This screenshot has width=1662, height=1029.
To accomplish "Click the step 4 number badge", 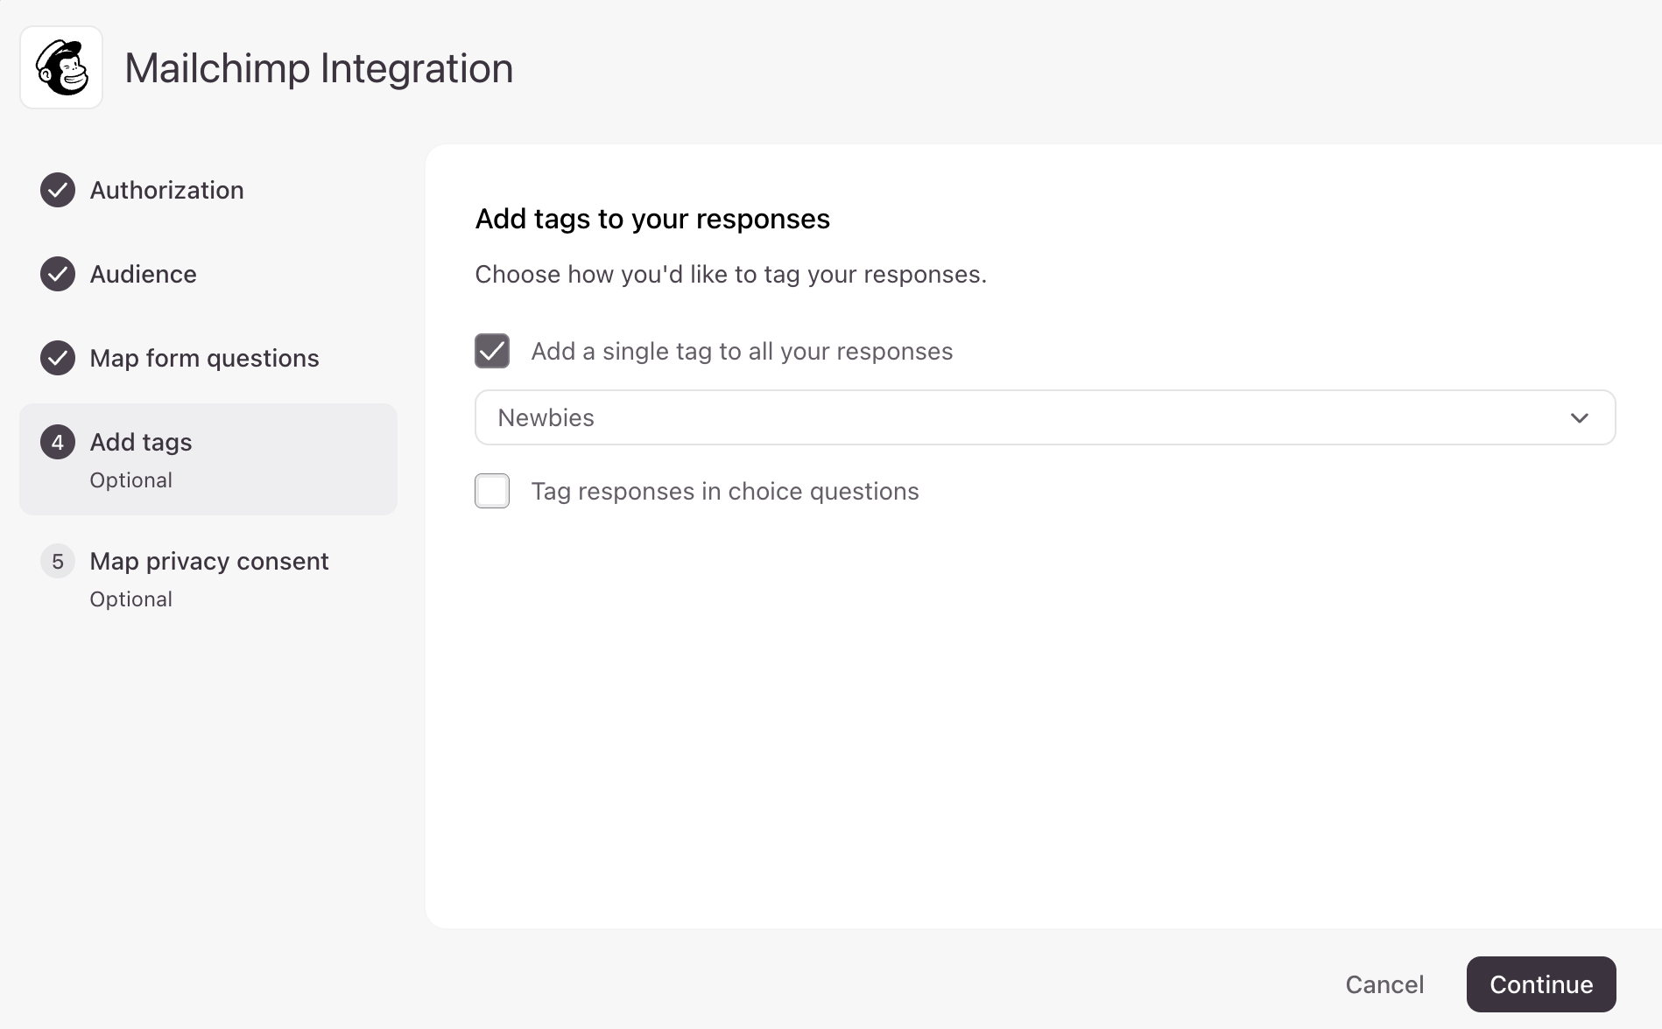I will (58, 442).
